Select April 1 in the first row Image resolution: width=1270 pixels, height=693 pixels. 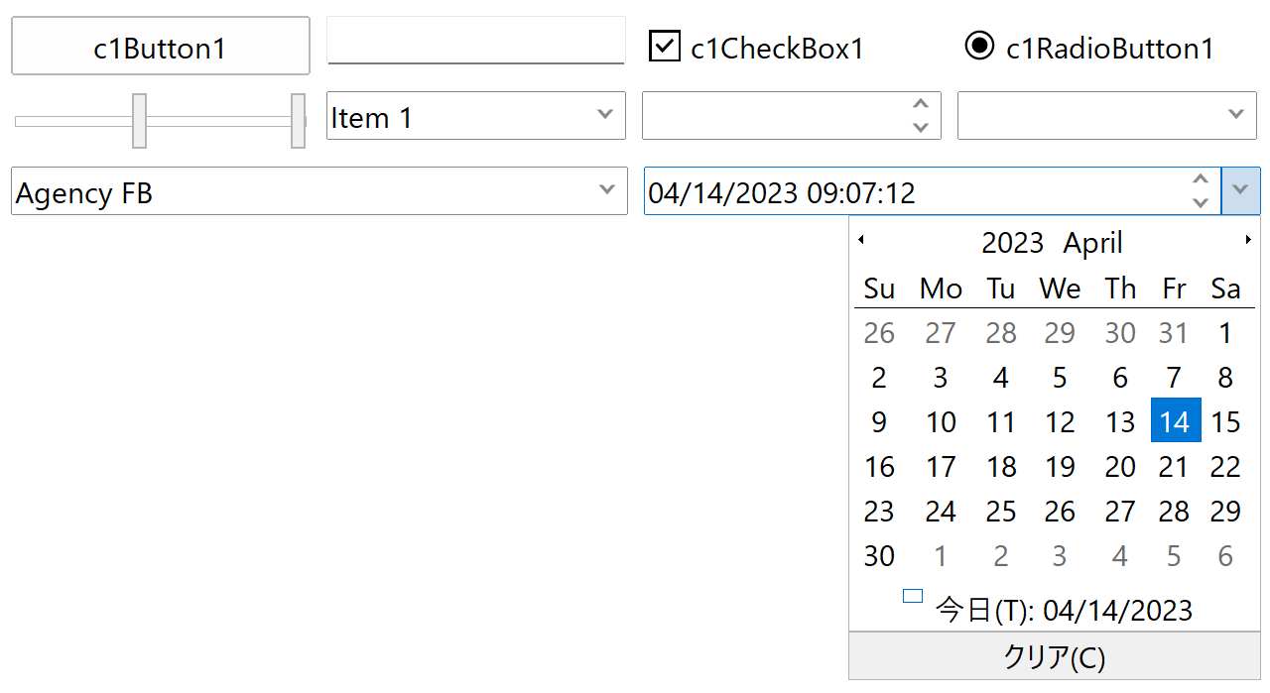[x=1225, y=333]
